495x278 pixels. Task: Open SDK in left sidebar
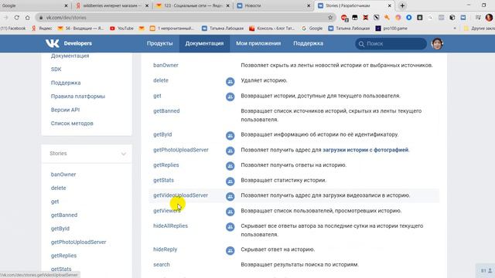point(56,69)
